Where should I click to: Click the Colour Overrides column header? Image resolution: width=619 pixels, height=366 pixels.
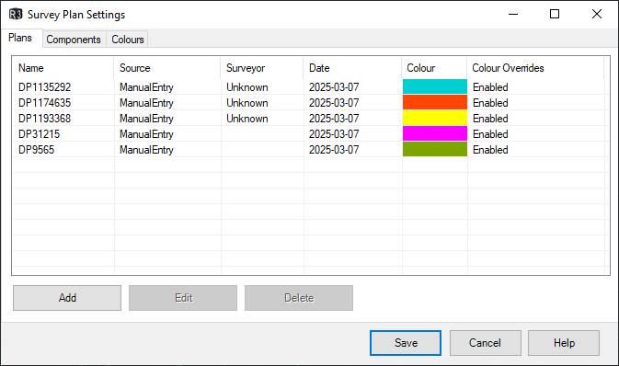point(535,68)
